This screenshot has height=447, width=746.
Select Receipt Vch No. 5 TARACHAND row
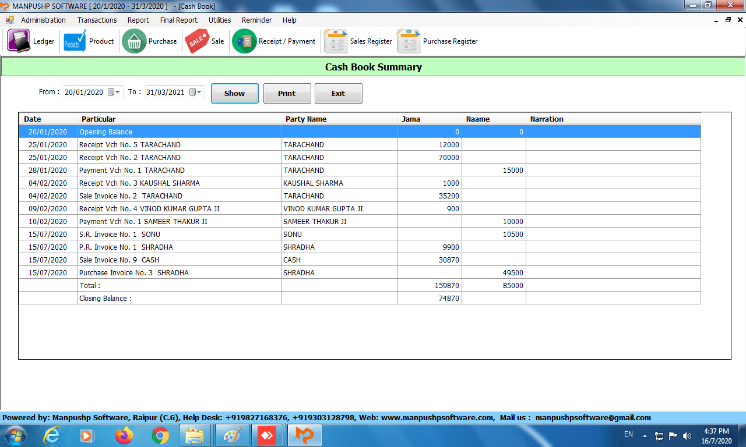360,144
